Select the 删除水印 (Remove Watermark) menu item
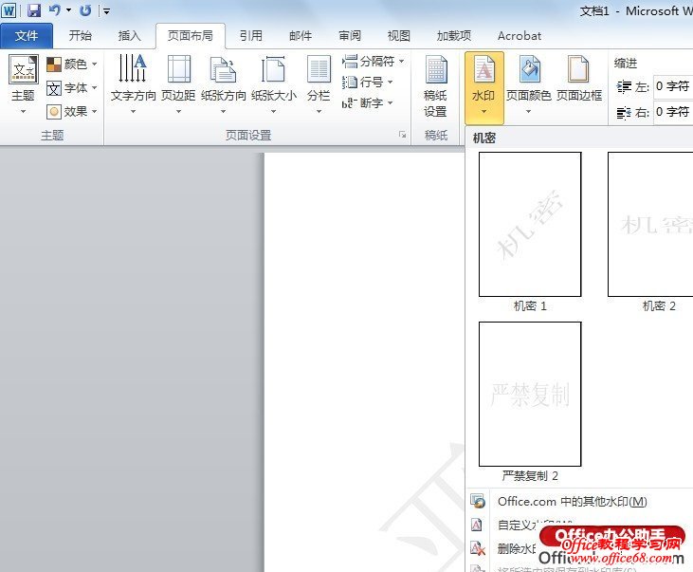The width and height of the screenshot is (693, 572). pyautogui.click(x=579, y=548)
